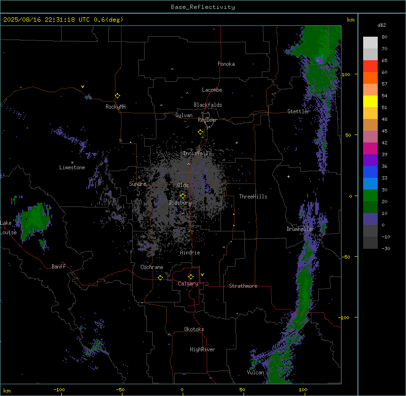Screen dimensions: 406x396
Task: Click the Drumheller label
Action: point(300,229)
